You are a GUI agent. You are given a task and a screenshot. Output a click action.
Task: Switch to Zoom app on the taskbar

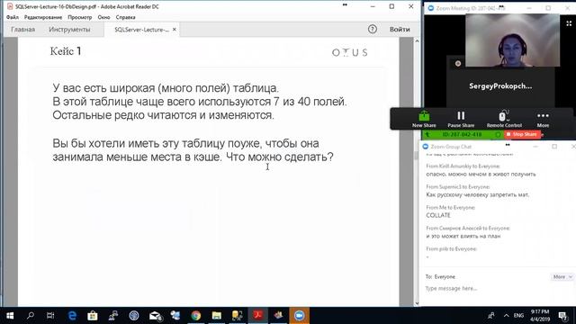(x=299, y=316)
